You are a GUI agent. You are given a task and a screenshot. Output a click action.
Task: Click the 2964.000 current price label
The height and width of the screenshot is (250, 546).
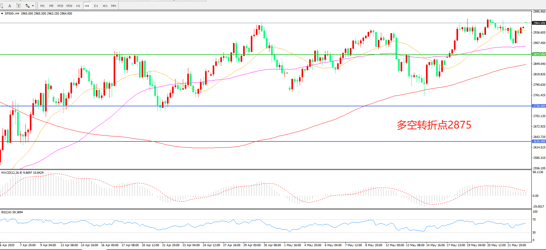(539, 23)
